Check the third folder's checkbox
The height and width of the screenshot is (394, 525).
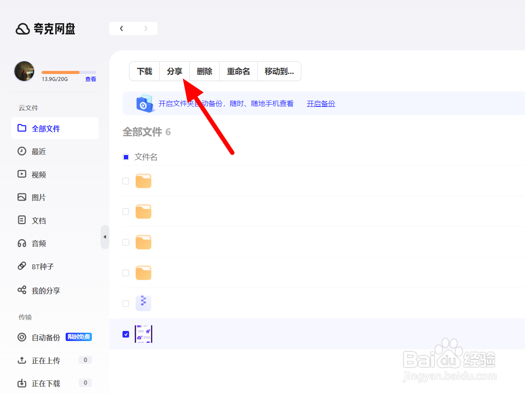click(x=126, y=242)
